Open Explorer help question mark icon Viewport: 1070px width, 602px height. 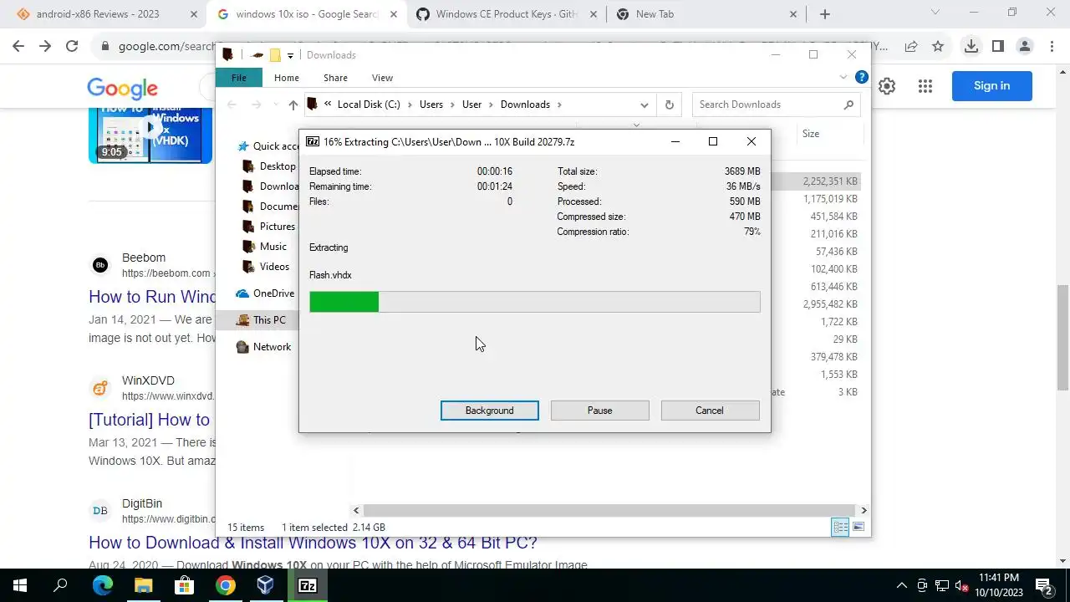861,77
